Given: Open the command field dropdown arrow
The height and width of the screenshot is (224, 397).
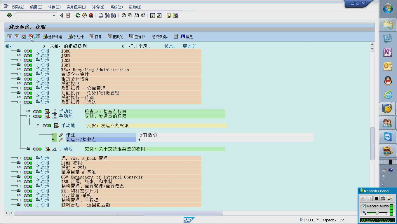Looking at the screenshot, I should [x=54, y=15].
